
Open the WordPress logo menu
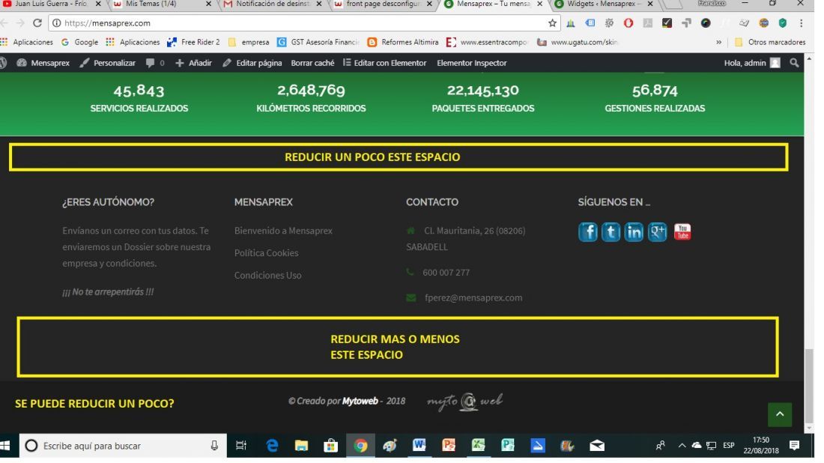pyautogui.click(x=3, y=62)
